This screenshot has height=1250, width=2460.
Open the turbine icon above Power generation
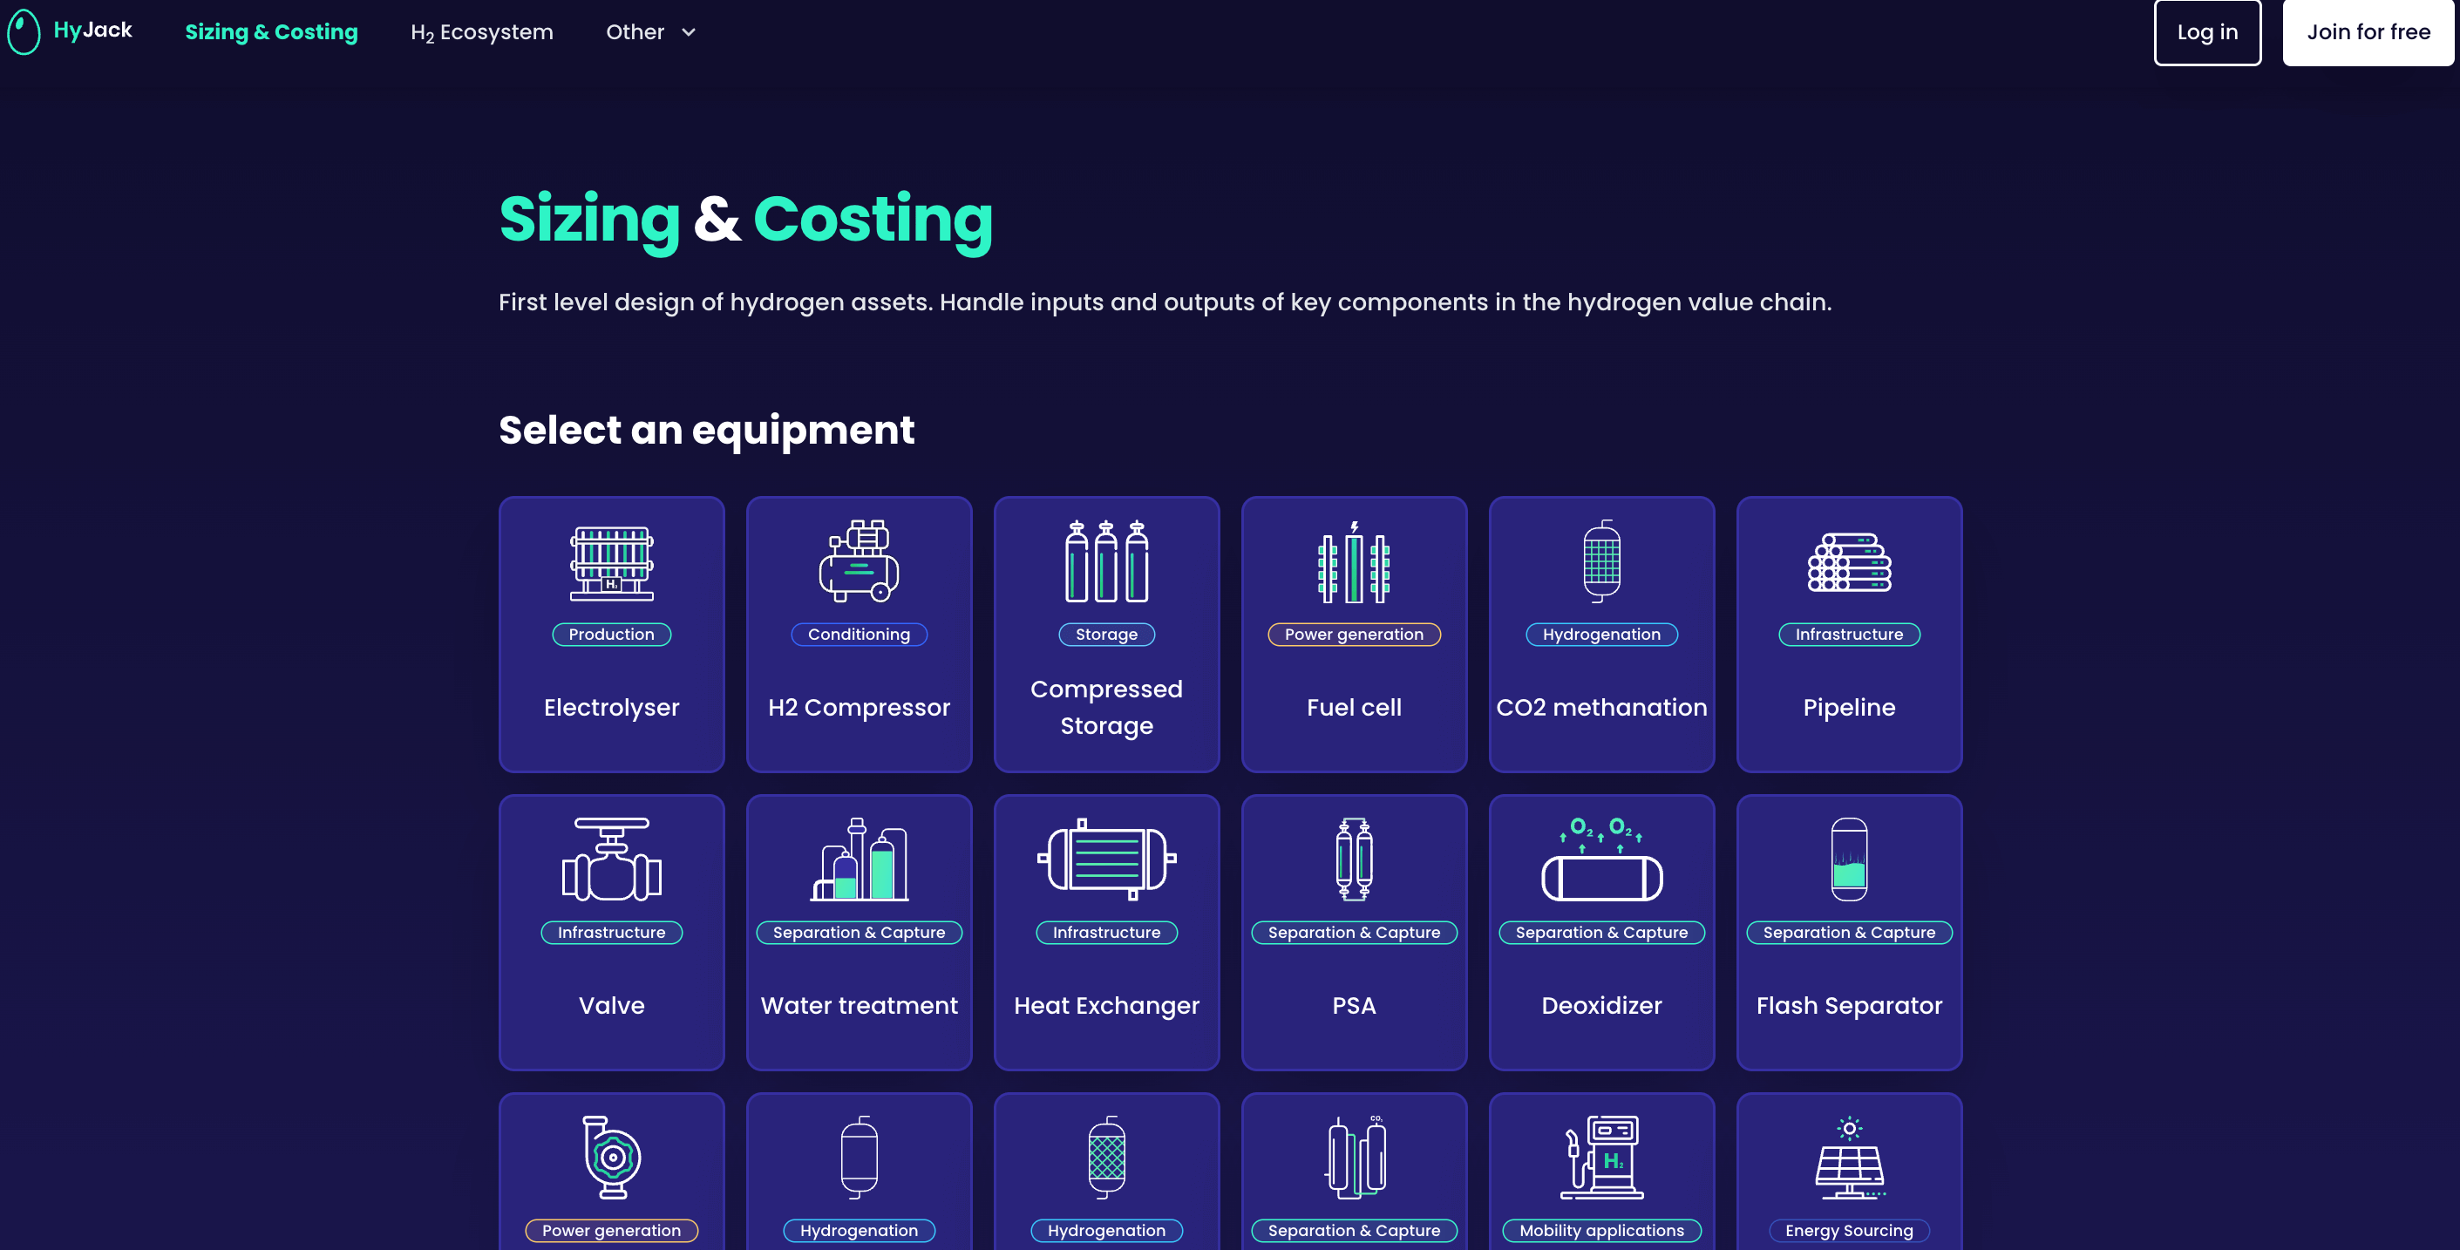(611, 1157)
